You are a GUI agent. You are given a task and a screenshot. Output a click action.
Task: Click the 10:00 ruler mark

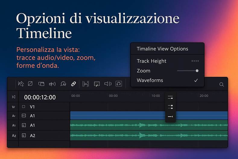tap(156, 96)
